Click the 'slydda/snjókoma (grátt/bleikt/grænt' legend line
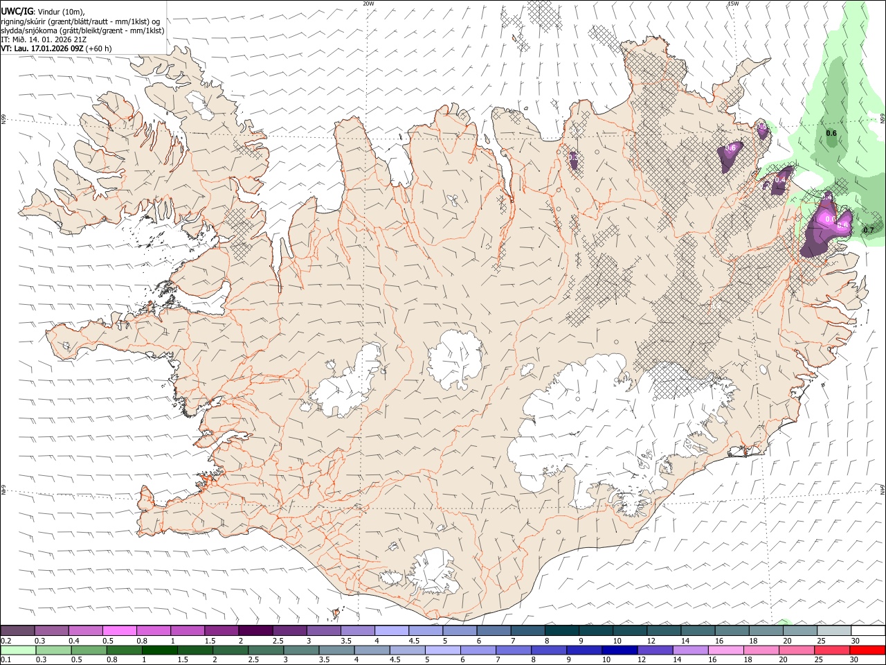The width and height of the screenshot is (886, 665). [x=82, y=30]
